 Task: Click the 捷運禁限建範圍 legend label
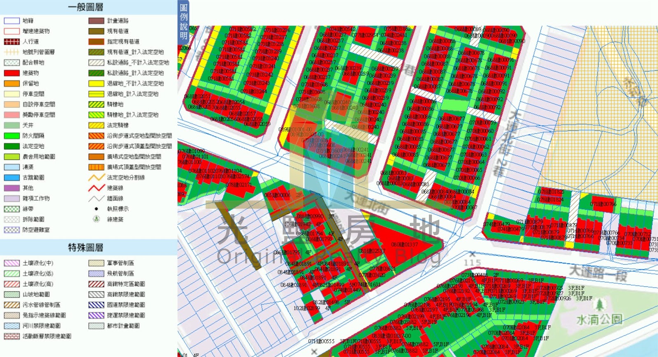[126, 316]
